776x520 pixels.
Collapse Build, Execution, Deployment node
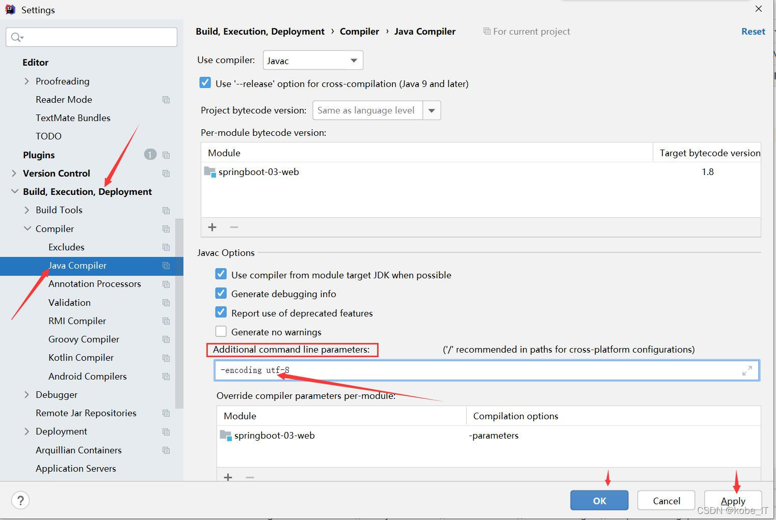coord(14,192)
